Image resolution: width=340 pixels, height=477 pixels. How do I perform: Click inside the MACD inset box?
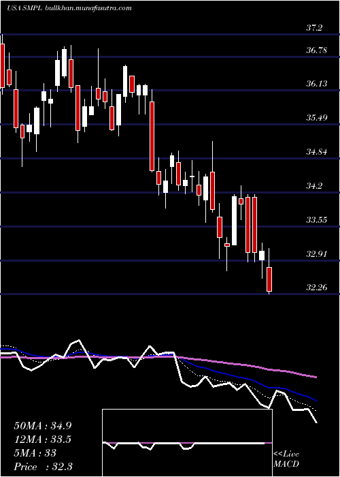click(x=187, y=443)
